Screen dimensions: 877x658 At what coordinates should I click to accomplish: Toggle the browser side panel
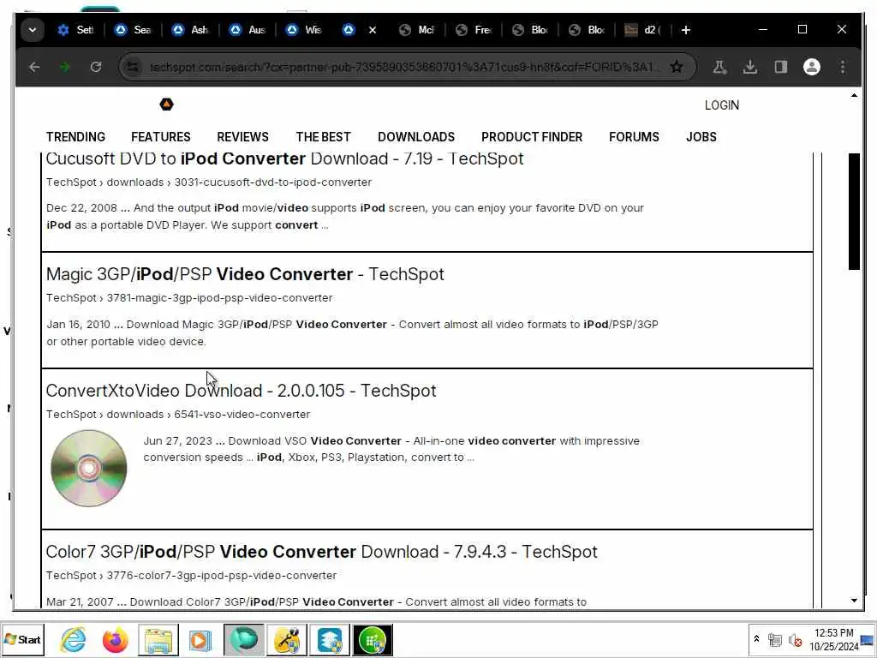coord(781,67)
